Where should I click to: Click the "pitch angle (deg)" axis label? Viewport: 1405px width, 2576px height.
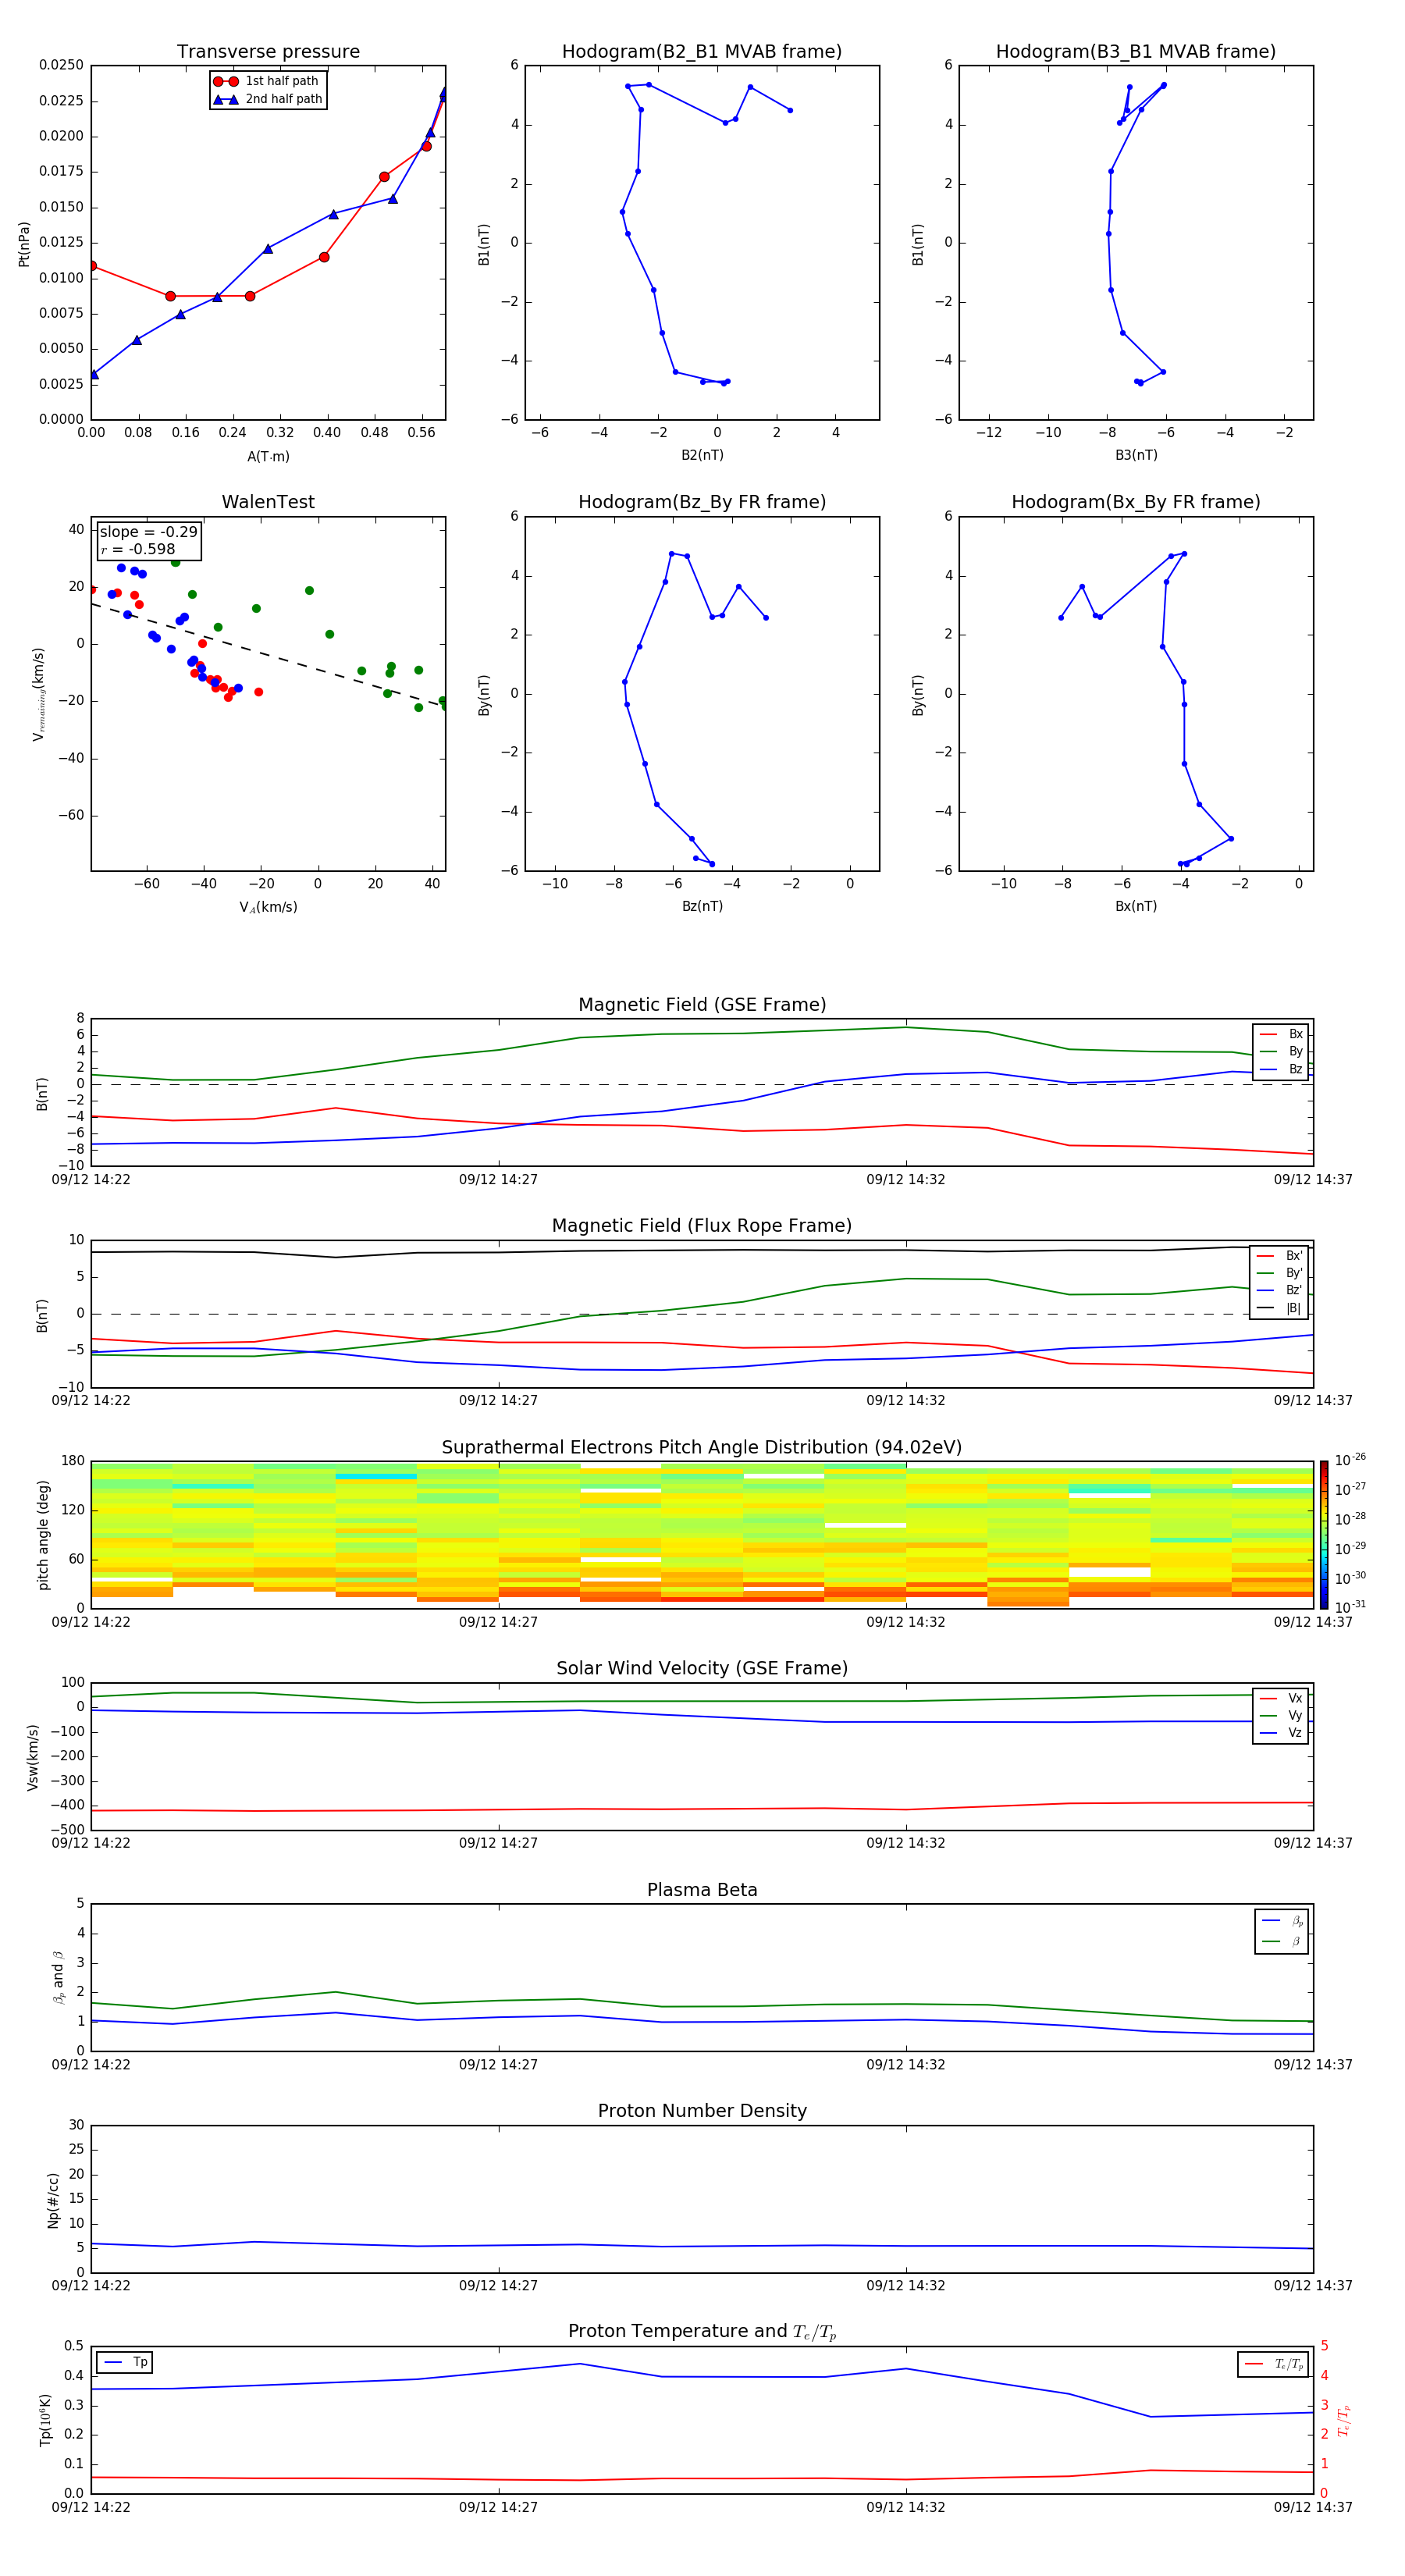pos(43,1535)
